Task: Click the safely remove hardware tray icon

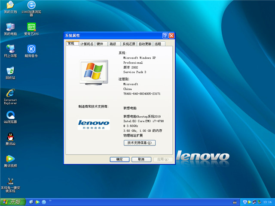Action: click(x=259, y=202)
